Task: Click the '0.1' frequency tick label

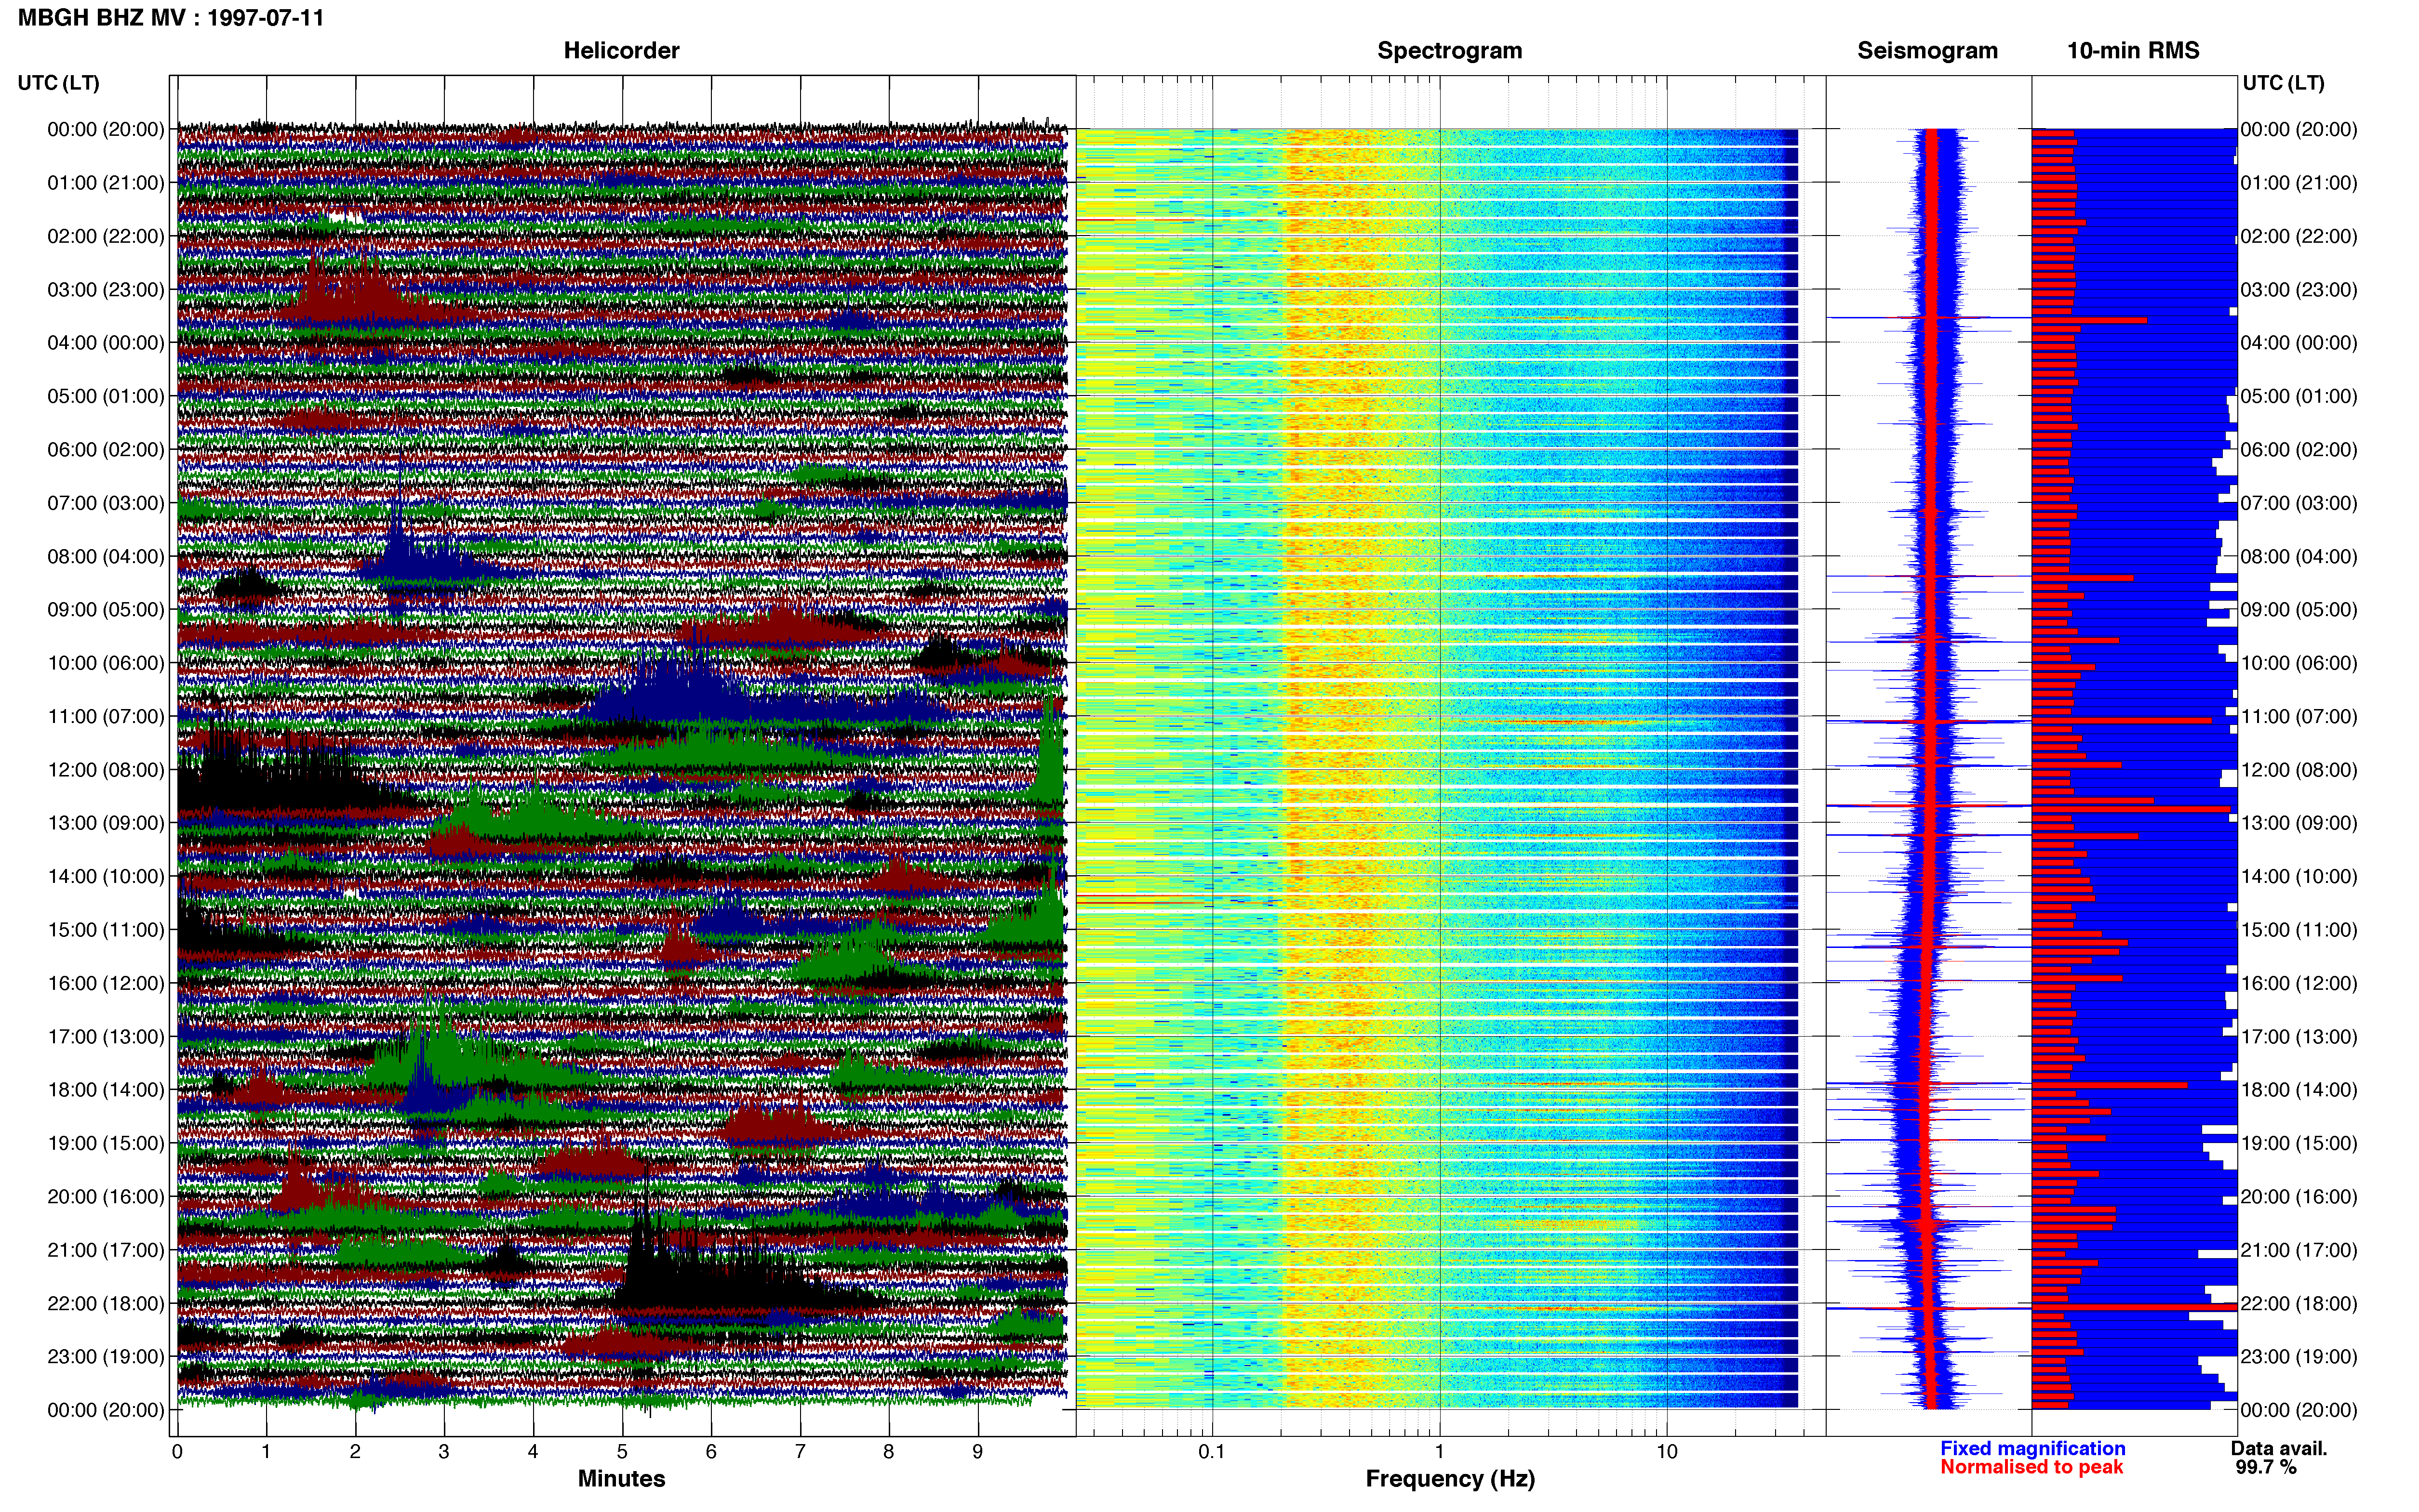Action: tap(1212, 1452)
